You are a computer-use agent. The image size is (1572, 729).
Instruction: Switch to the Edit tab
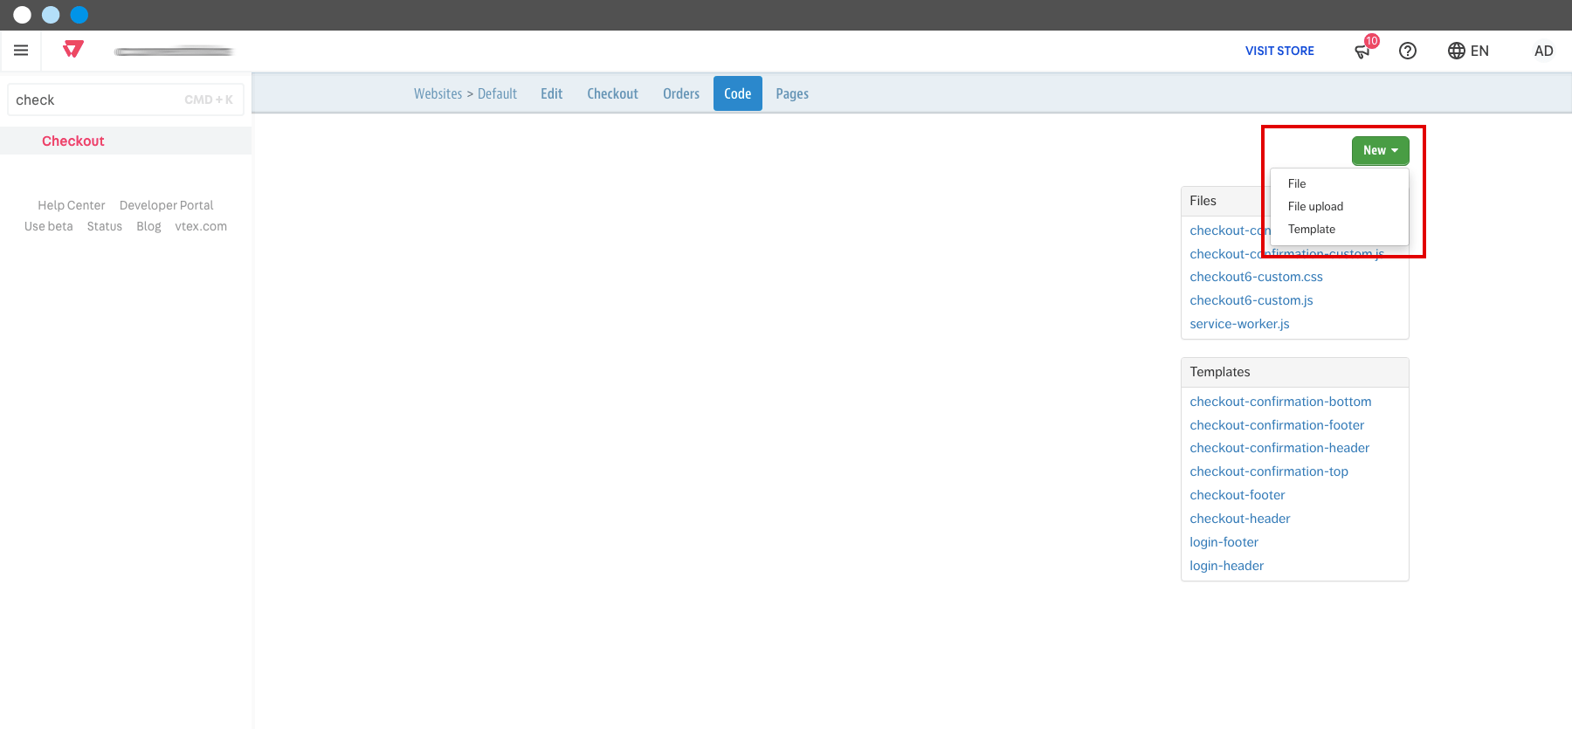tap(551, 93)
